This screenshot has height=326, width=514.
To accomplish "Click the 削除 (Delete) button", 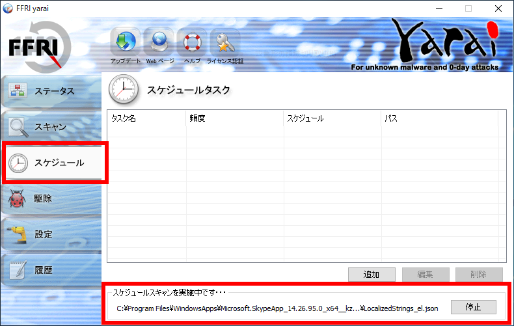I will click(x=479, y=275).
